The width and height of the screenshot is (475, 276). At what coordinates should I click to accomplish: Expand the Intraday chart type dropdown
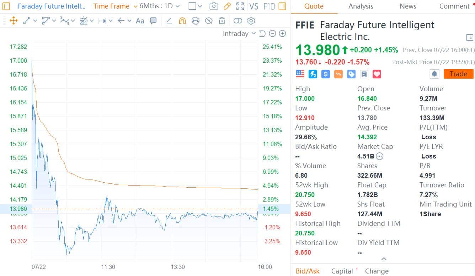tap(239, 33)
